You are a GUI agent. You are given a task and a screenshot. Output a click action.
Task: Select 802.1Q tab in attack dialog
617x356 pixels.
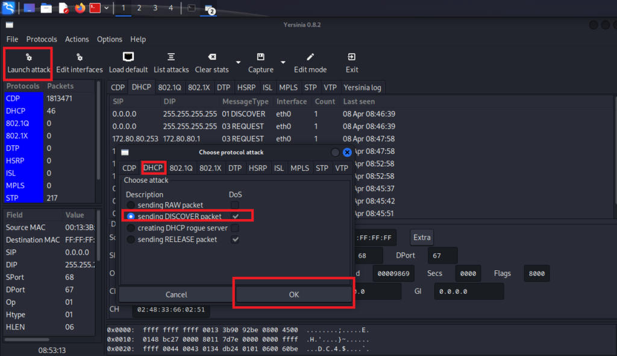pyautogui.click(x=181, y=168)
